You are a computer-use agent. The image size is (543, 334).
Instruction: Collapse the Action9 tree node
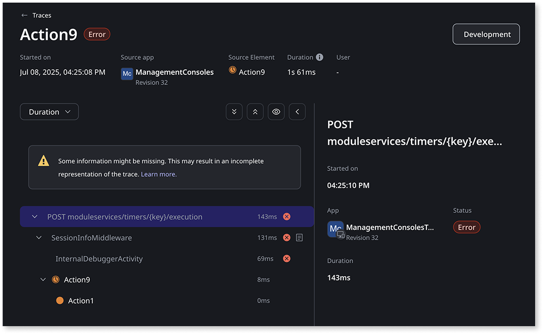coord(43,279)
